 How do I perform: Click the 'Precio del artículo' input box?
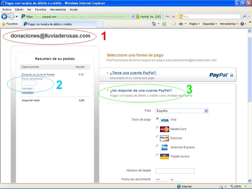(x=29, y=83)
